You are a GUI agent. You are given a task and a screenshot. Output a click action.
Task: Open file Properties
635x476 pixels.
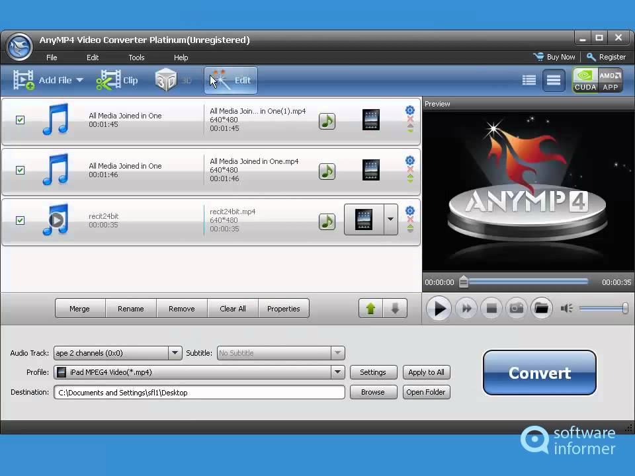point(284,309)
